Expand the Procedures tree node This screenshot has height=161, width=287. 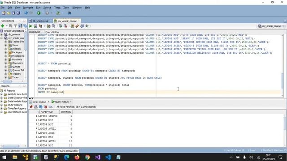[5, 56]
